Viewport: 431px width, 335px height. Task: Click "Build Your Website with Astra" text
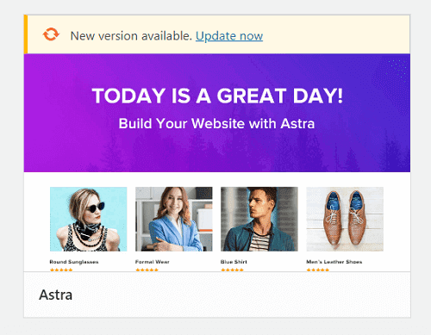(x=216, y=124)
